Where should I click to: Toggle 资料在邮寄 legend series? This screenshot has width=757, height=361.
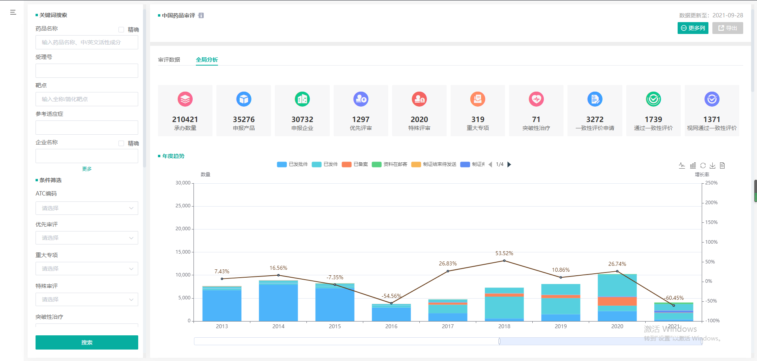click(389, 164)
